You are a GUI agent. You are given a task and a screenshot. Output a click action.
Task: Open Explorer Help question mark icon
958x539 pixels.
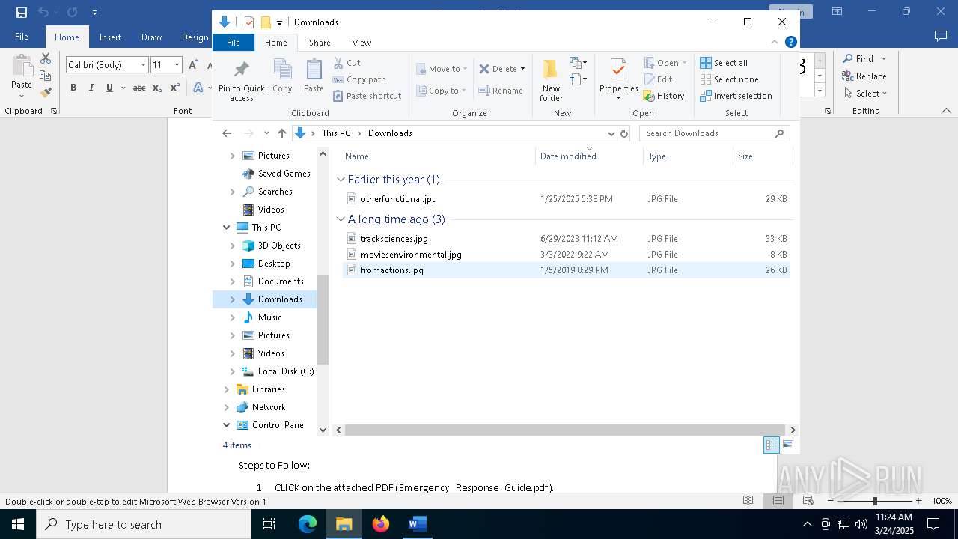pyautogui.click(x=790, y=42)
